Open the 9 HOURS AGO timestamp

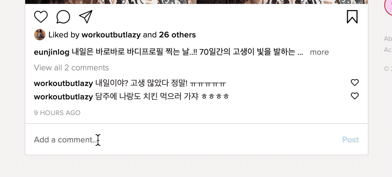point(57,113)
